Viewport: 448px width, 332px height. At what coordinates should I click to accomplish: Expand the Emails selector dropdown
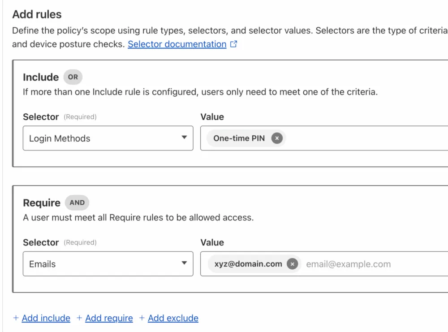point(108,264)
